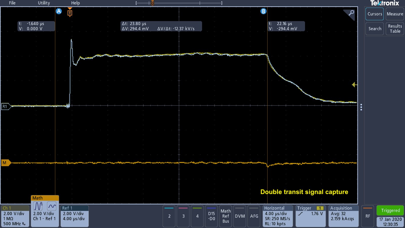Select the orange trigger position T marker
405x228 pixels.
coord(70,12)
